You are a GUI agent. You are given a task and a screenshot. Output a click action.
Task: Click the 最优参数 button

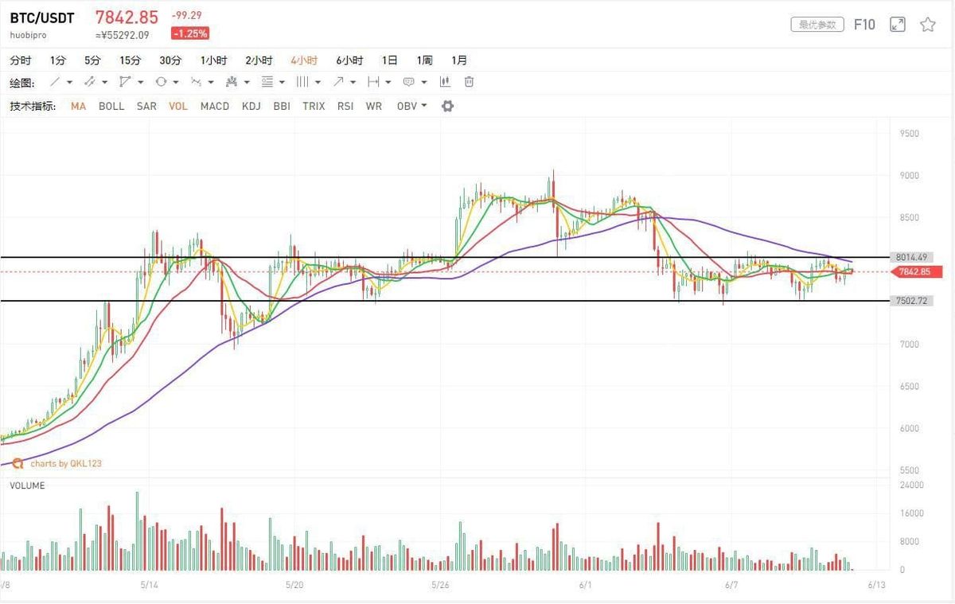(818, 24)
